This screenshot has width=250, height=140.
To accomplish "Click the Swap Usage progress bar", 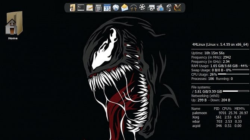I will pos(241,70).
